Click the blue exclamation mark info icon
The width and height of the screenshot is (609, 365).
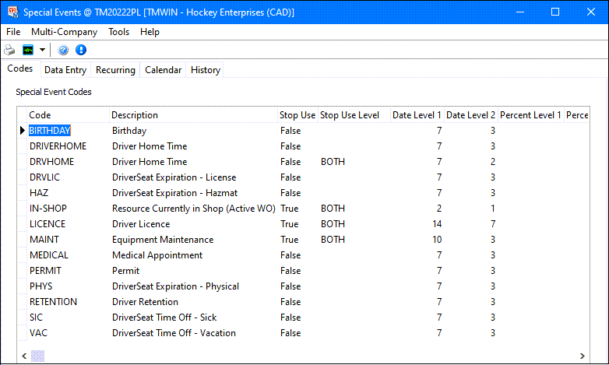coord(80,50)
